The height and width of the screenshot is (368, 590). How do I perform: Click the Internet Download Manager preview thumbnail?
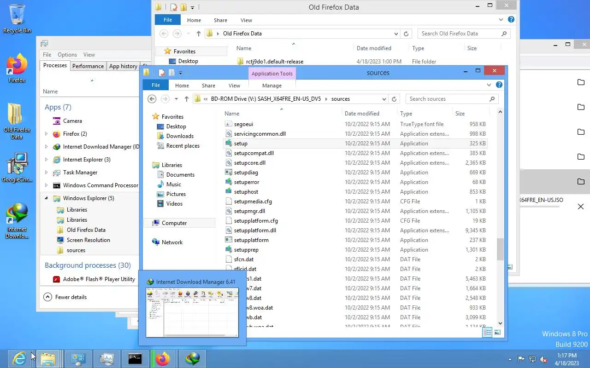[192, 312]
